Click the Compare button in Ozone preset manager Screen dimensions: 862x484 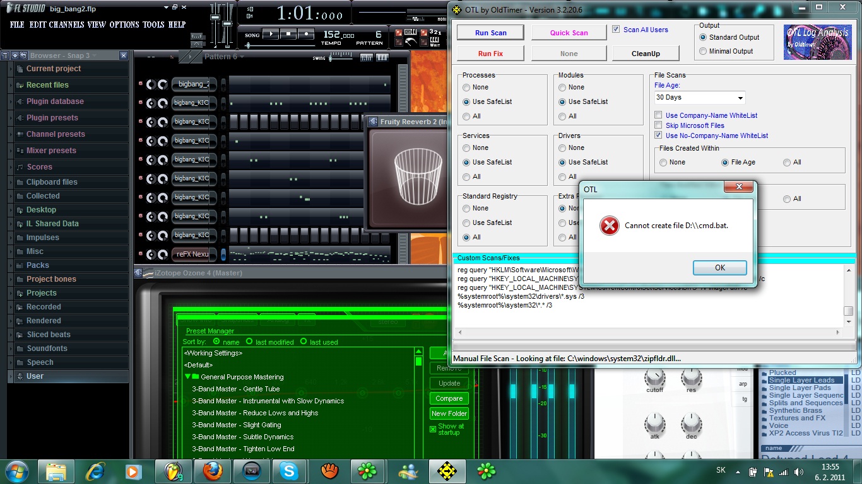click(449, 398)
